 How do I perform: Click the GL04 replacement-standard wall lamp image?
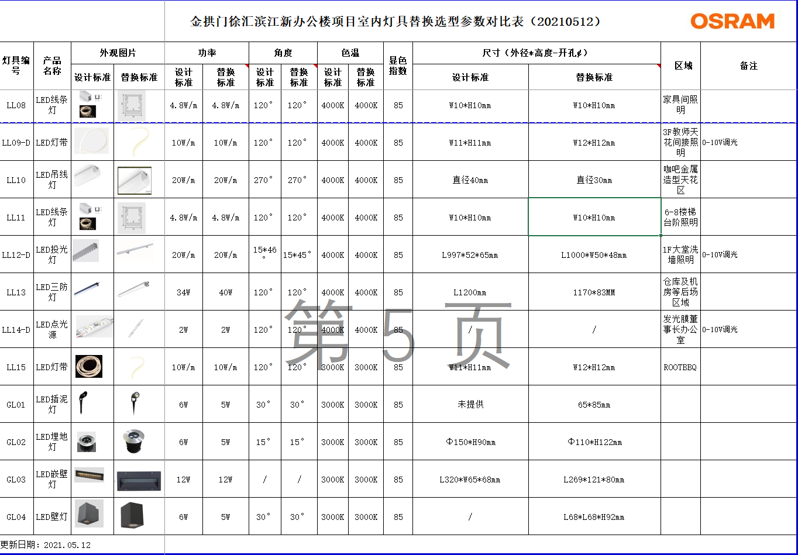[133, 515]
